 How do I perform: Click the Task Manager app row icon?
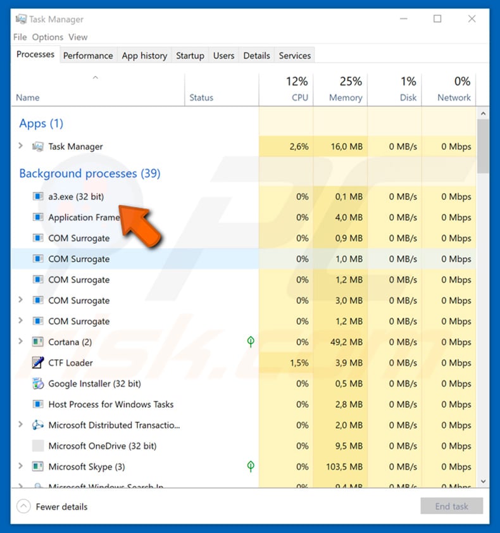[x=38, y=146]
